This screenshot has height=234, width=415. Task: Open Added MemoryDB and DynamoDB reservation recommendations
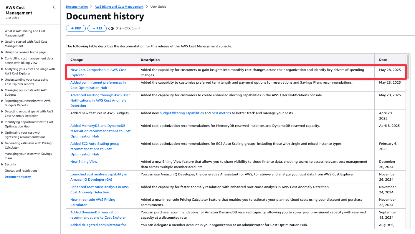[100, 131]
